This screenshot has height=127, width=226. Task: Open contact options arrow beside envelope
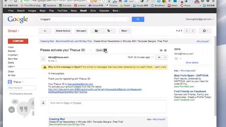coord(180,59)
